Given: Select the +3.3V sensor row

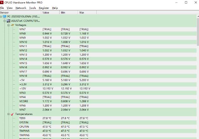Looking at the screenshot, I should pos(108,84).
